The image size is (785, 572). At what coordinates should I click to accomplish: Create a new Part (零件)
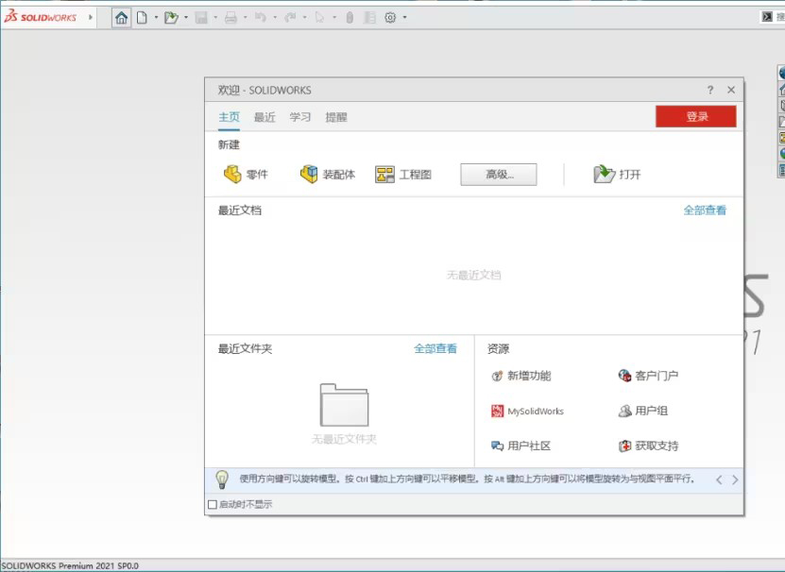246,175
